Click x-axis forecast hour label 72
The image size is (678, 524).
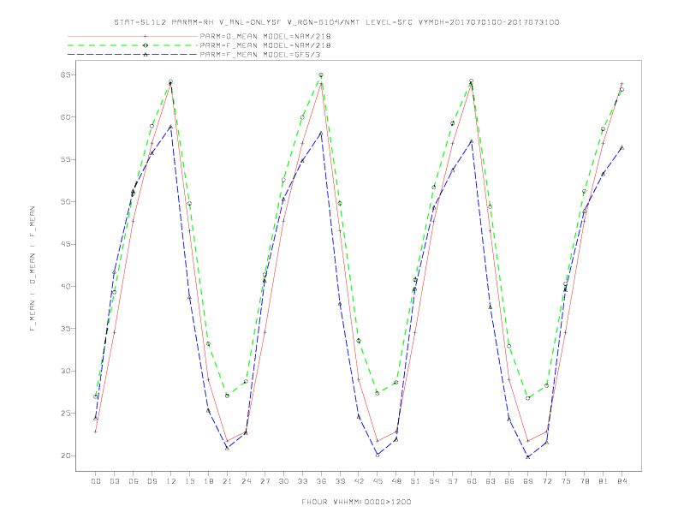(546, 481)
